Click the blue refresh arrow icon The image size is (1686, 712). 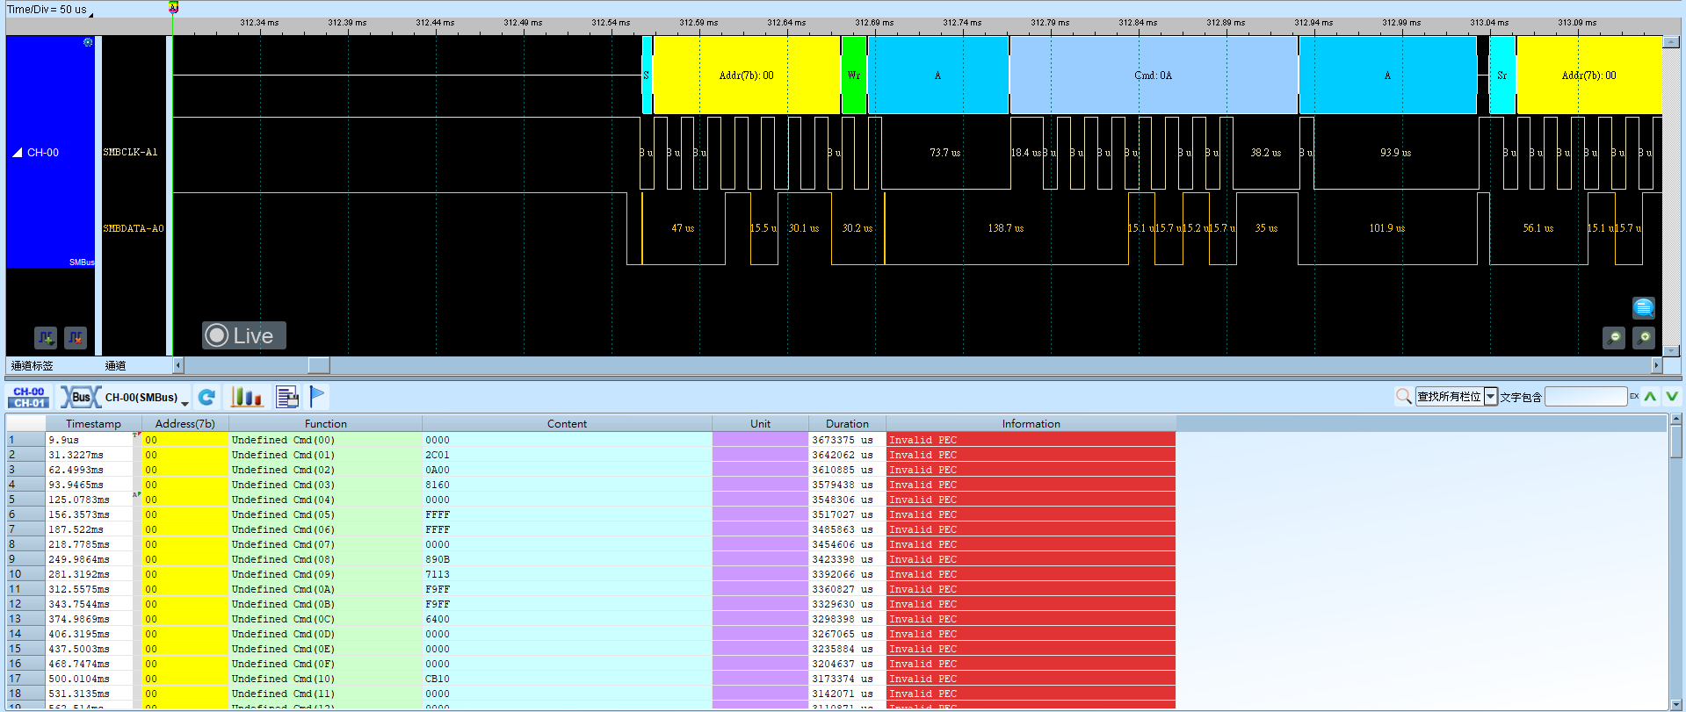tap(206, 398)
